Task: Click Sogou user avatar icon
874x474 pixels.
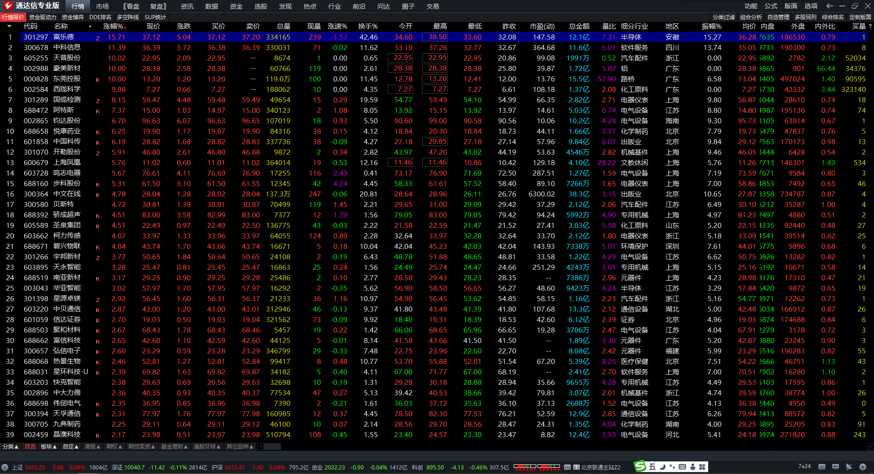Action: 693,467
